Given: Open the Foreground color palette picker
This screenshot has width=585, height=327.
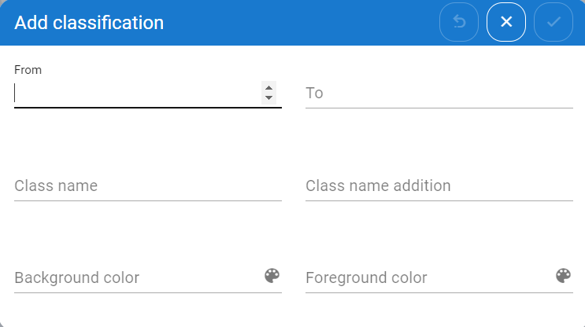Looking at the screenshot, I should pos(563,276).
